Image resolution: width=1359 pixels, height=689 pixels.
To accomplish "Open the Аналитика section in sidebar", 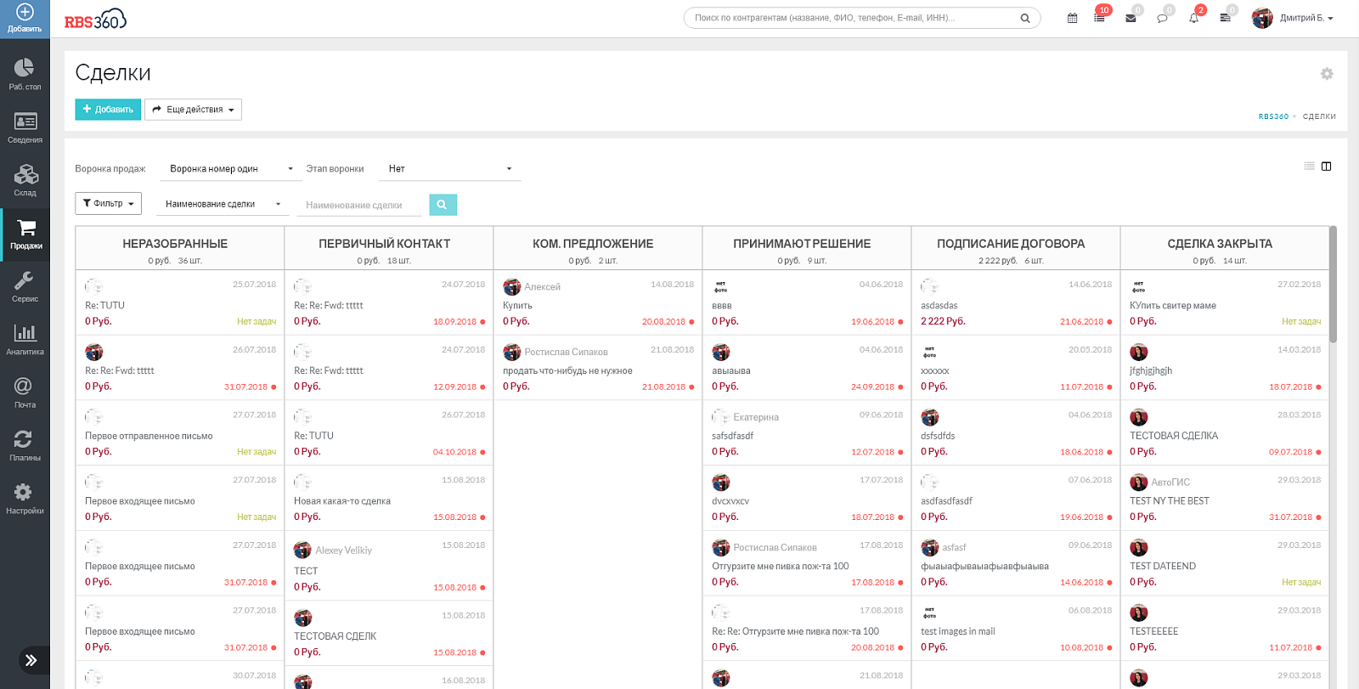I will [25, 339].
